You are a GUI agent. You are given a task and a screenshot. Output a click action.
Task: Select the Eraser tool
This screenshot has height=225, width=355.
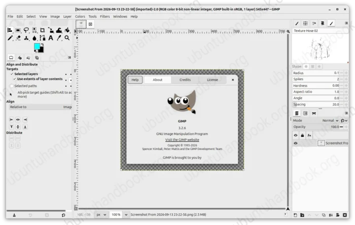18,38
